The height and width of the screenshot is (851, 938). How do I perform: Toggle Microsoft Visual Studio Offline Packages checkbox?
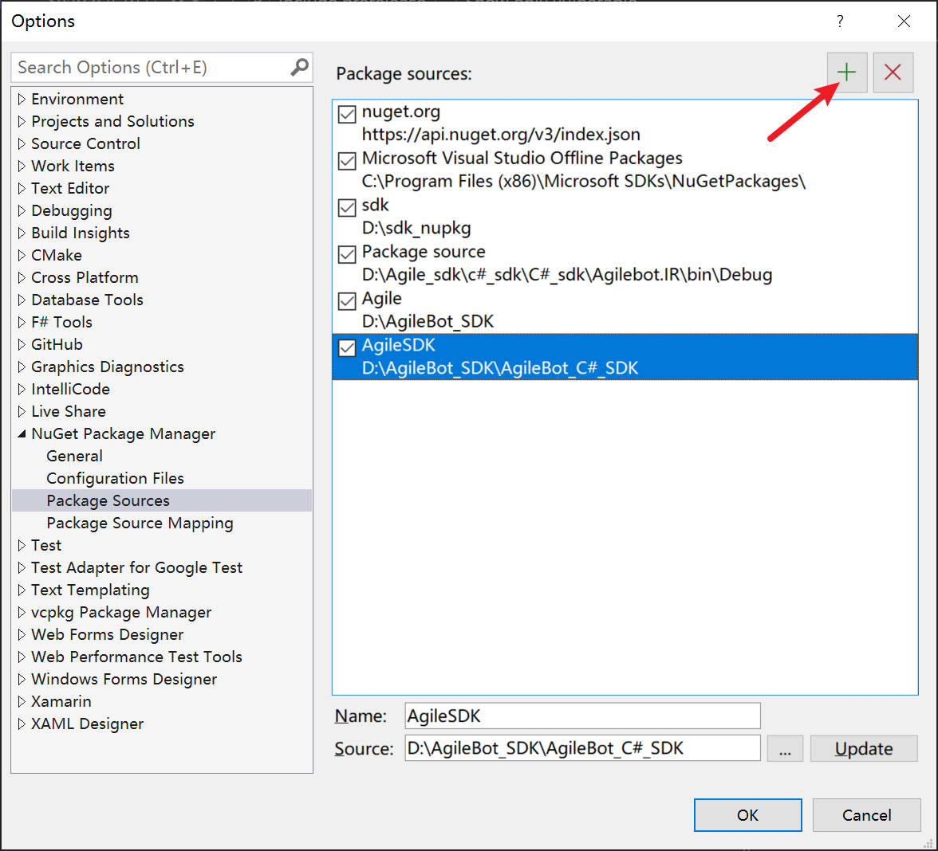347,161
